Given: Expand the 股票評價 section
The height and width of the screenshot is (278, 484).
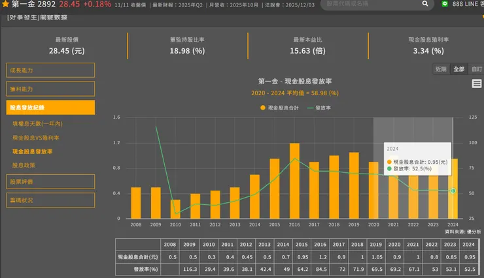Looking at the screenshot, I should pos(50,181).
